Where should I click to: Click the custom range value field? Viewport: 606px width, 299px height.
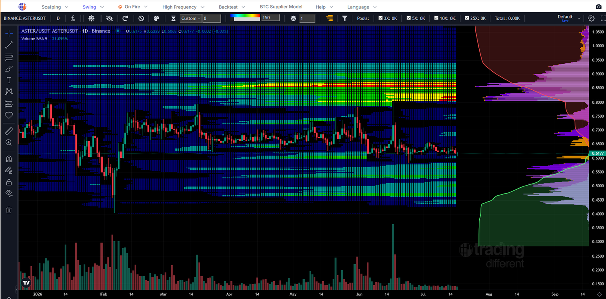click(x=212, y=18)
